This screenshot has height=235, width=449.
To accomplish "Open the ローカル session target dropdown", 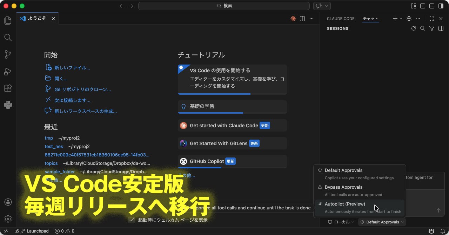I will tap(341, 222).
